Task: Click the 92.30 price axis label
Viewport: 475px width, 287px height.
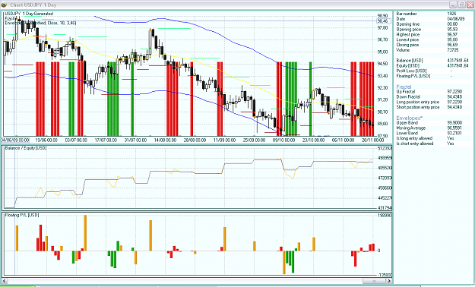Action: (x=382, y=88)
